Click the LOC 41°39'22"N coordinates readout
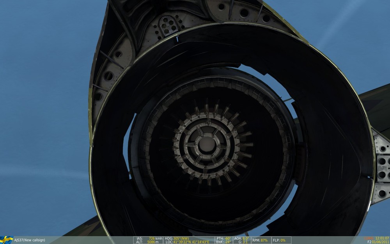Image resolution: width=390 pixels, height=244 pixels. pos(188,242)
